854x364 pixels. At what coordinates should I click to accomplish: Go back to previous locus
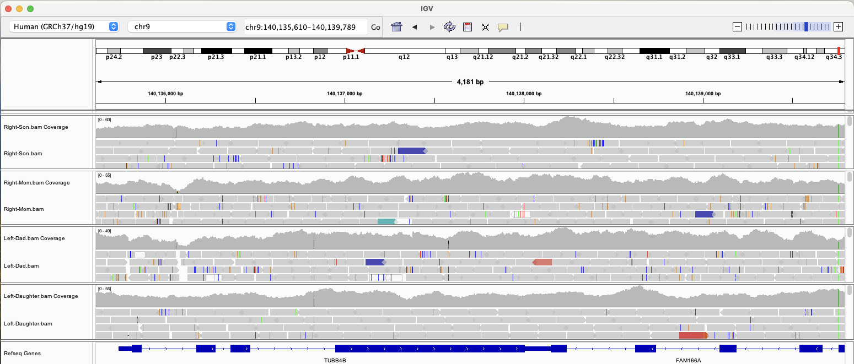415,27
